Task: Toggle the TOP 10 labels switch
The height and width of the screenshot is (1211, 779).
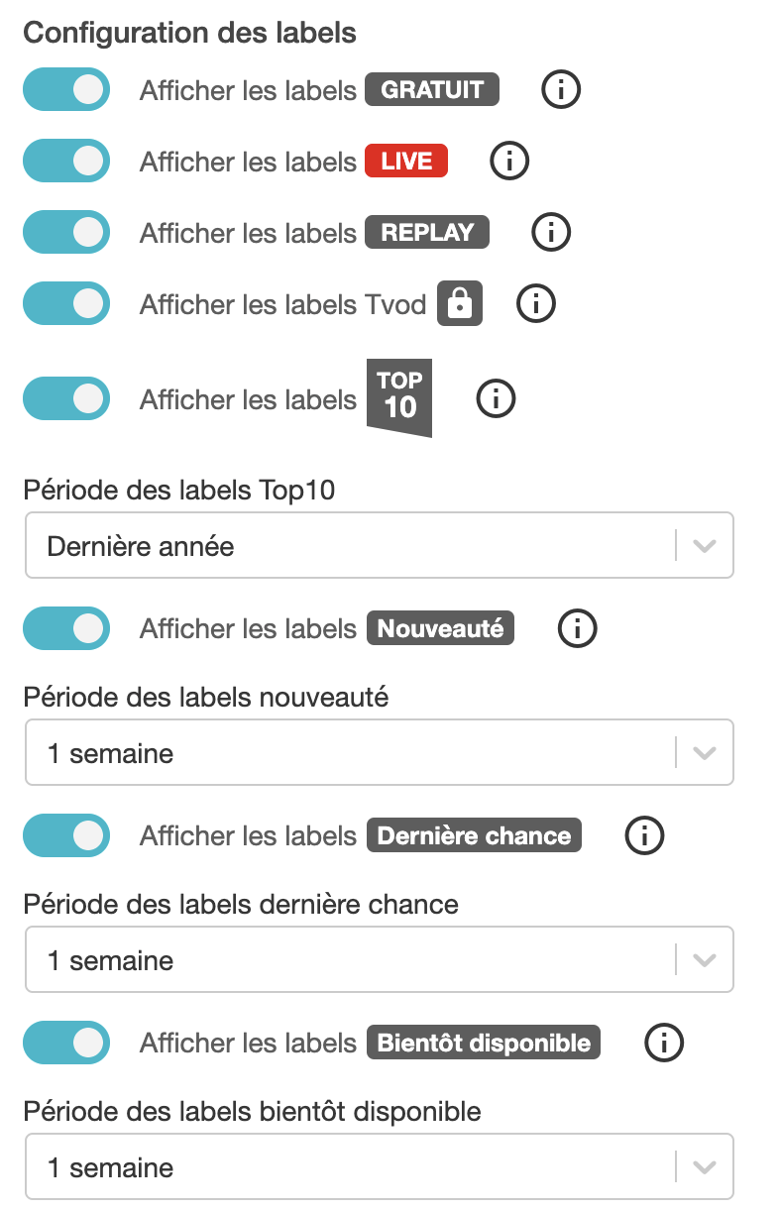Action: point(66,399)
